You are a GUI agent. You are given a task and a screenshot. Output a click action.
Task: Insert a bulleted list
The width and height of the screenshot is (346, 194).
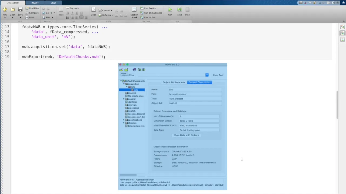68,18
